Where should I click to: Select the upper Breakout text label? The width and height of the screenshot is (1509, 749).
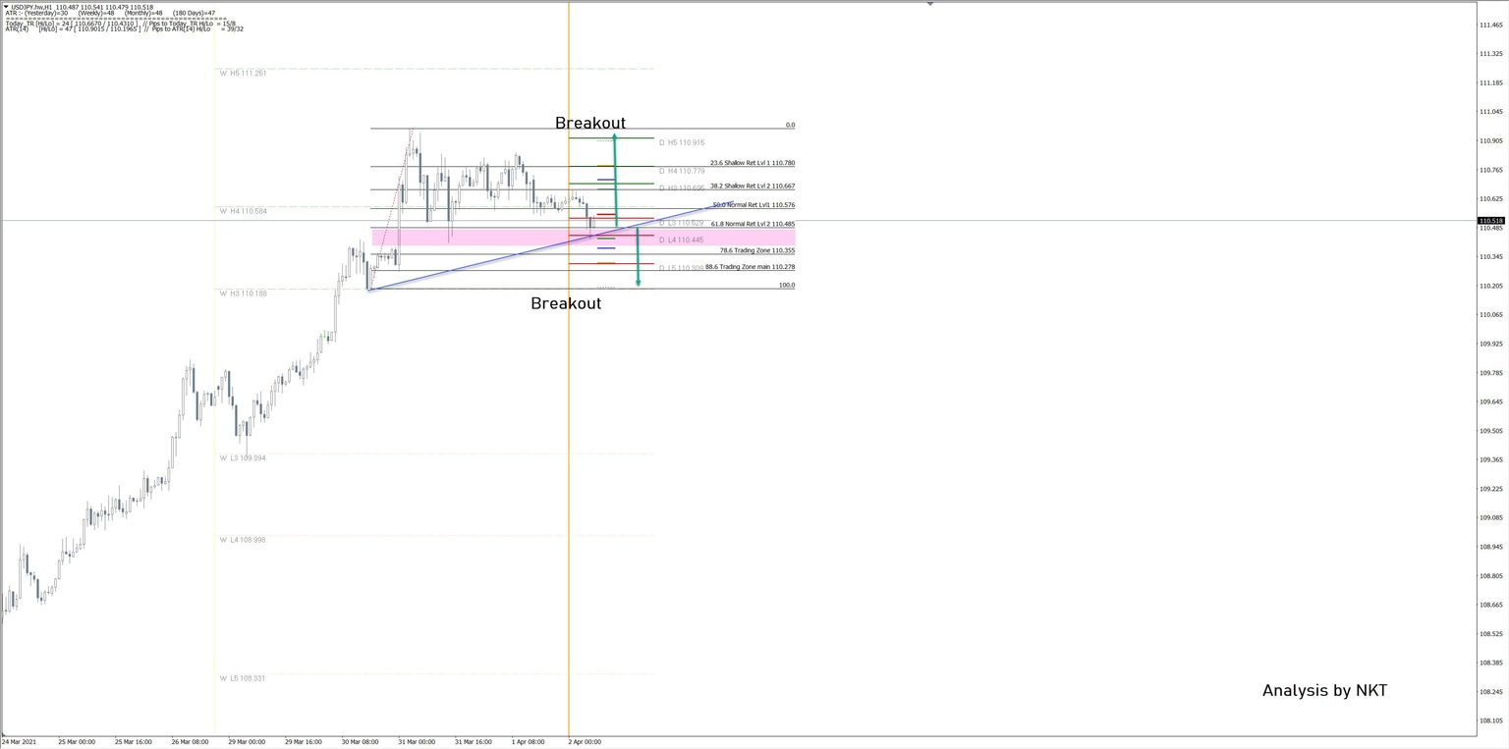click(x=589, y=123)
